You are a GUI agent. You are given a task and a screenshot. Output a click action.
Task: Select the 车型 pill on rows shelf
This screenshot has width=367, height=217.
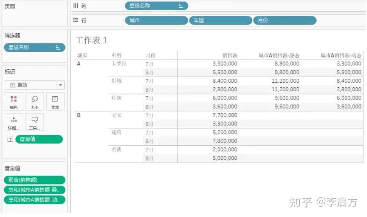tap(221, 20)
